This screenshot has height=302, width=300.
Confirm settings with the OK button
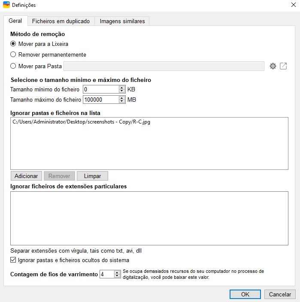[x=245, y=294]
